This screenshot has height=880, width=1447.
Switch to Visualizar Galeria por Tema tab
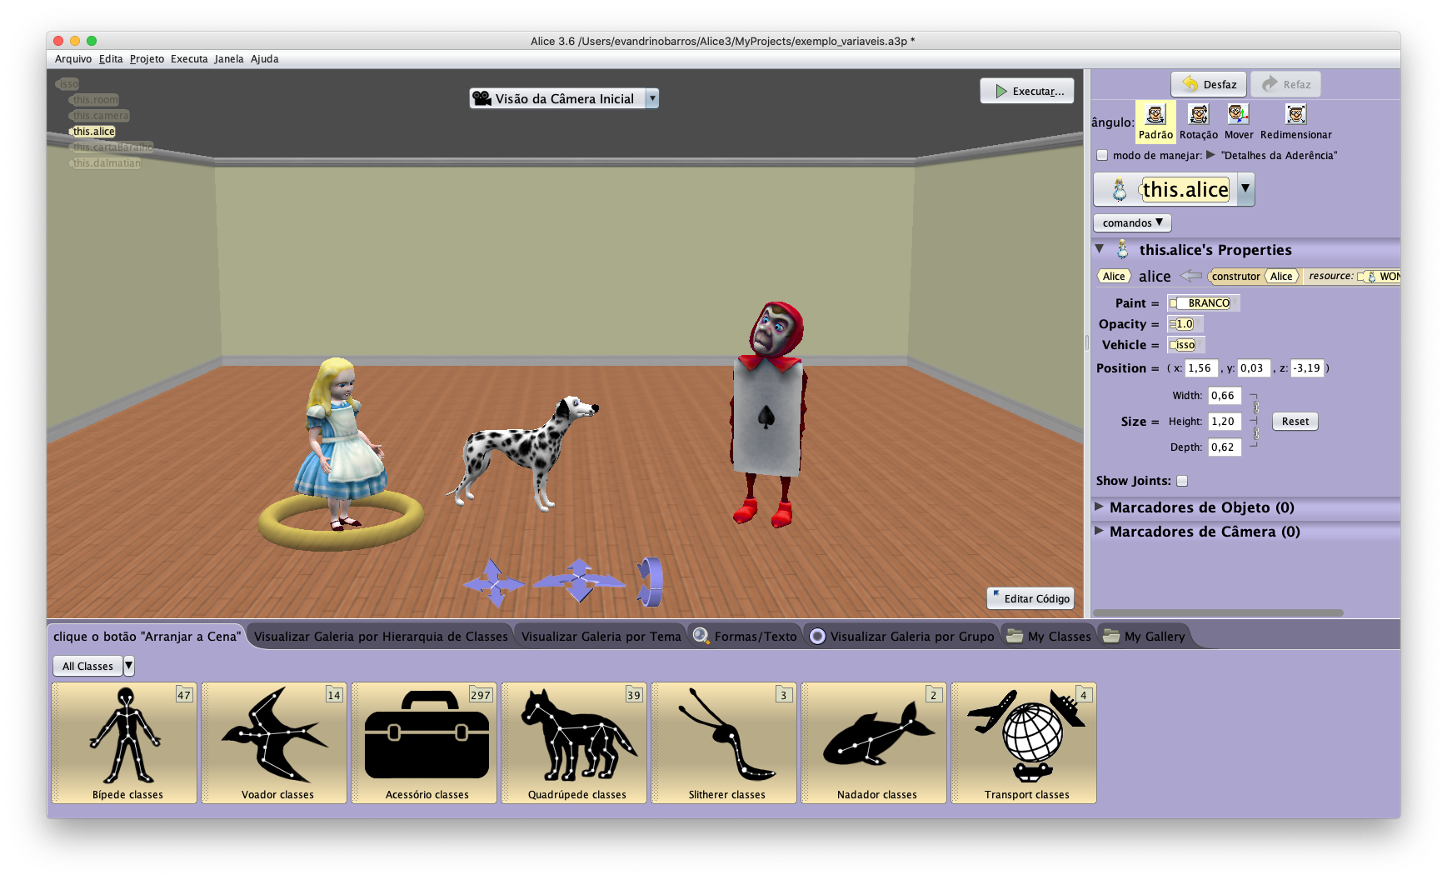click(601, 636)
